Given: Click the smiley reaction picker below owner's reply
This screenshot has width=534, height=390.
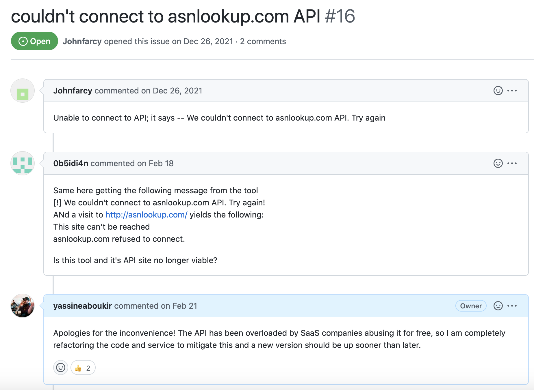Looking at the screenshot, I should pyautogui.click(x=61, y=367).
